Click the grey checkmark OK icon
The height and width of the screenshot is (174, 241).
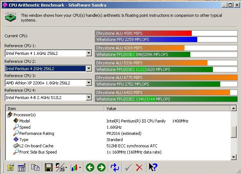[x=128, y=168]
